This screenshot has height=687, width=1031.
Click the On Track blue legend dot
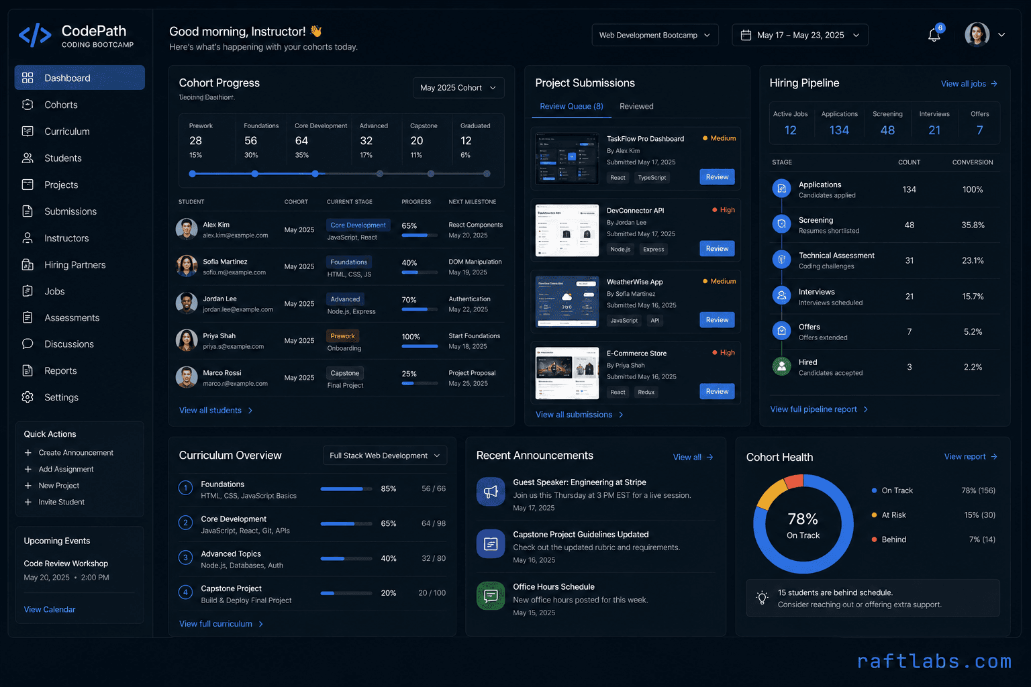[874, 490]
